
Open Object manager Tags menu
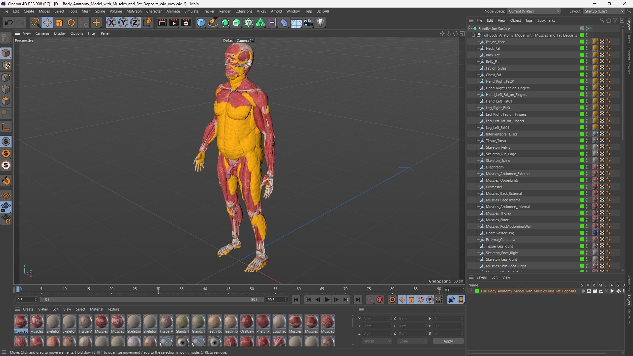pyautogui.click(x=529, y=20)
